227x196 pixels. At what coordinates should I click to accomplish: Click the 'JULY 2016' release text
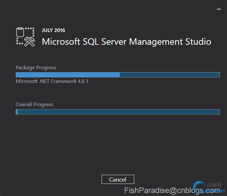coord(54,30)
